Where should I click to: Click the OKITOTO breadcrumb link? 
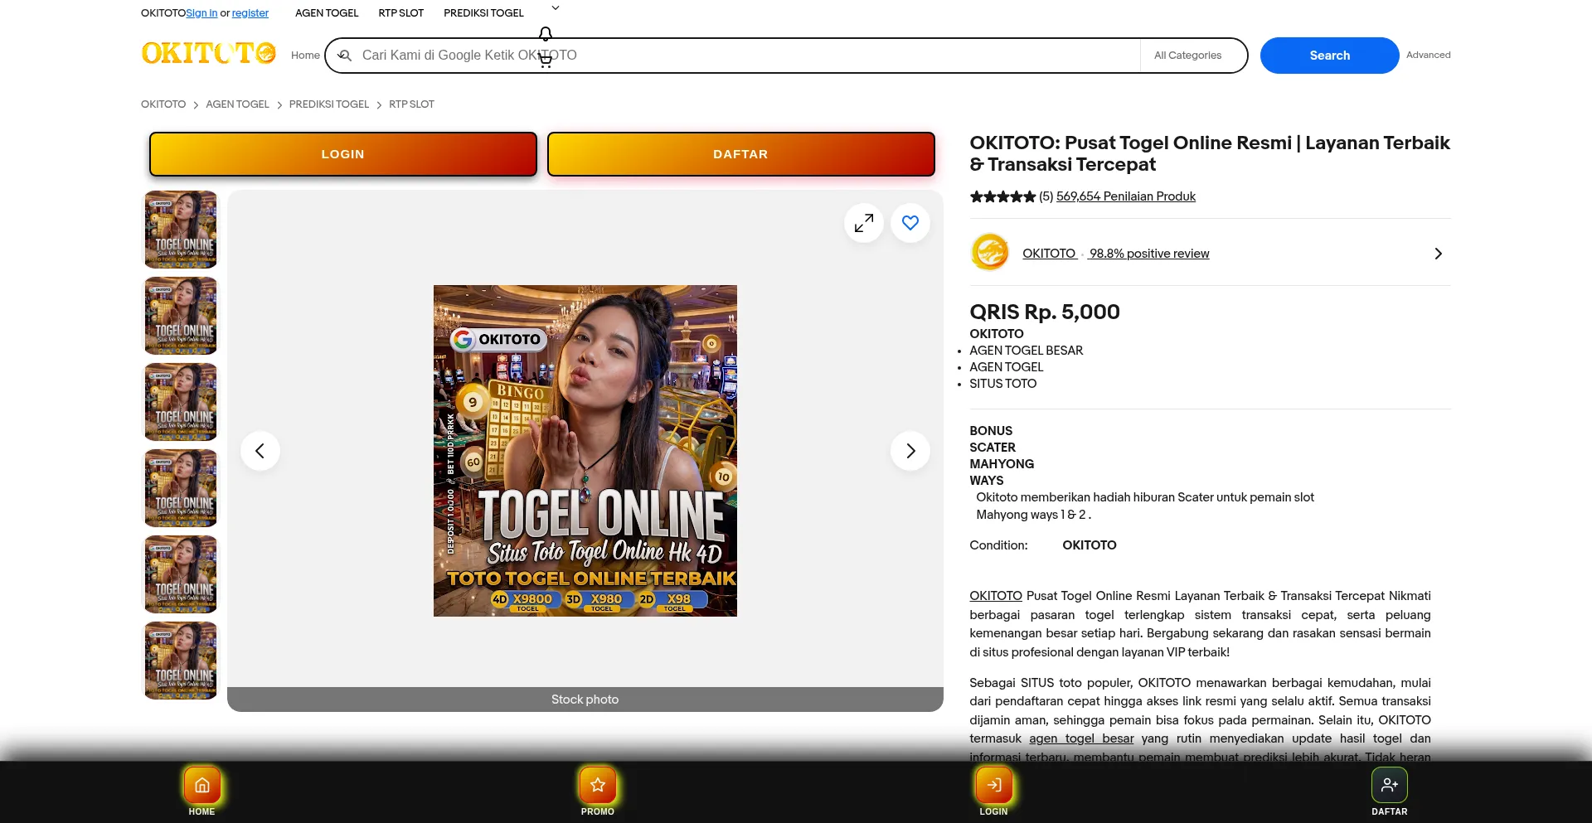click(x=163, y=104)
